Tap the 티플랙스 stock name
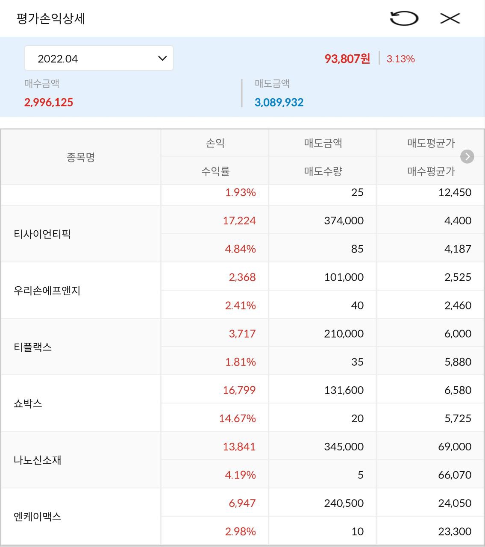Screen dimensions: 485x547 (x=33, y=347)
